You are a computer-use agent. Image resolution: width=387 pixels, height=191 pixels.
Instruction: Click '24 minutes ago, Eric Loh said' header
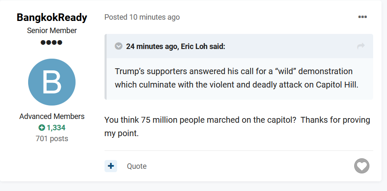point(175,46)
